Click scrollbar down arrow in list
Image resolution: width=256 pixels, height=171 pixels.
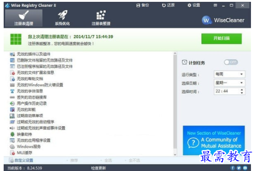pyautogui.click(x=175, y=155)
